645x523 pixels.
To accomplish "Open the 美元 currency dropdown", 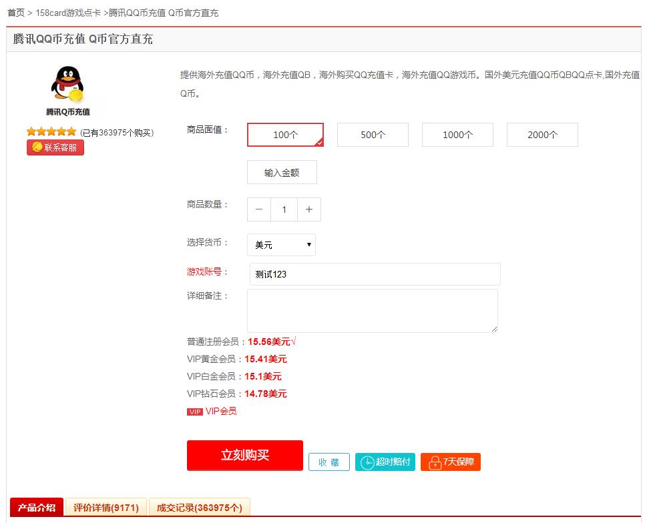I will 281,245.
